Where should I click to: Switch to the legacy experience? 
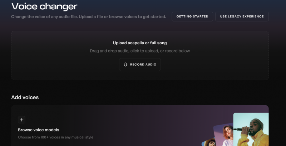coord(242,16)
